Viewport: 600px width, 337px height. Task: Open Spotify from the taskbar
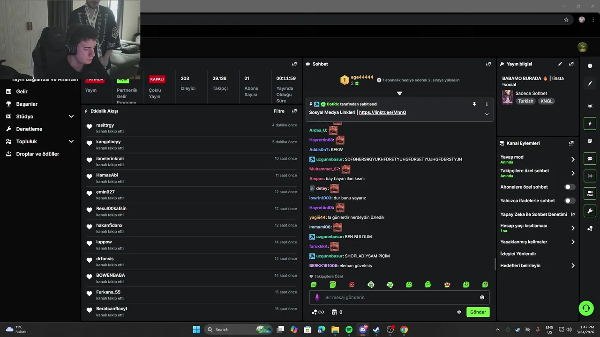349,330
